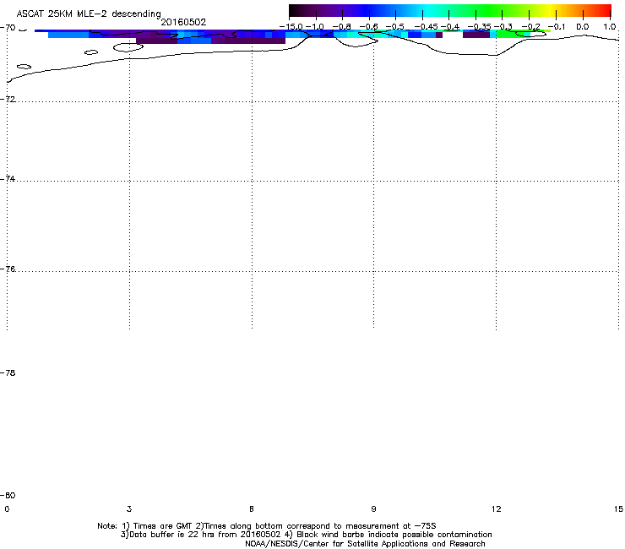
Task: Click the large island outline near longitude 3
Action: tap(128, 47)
